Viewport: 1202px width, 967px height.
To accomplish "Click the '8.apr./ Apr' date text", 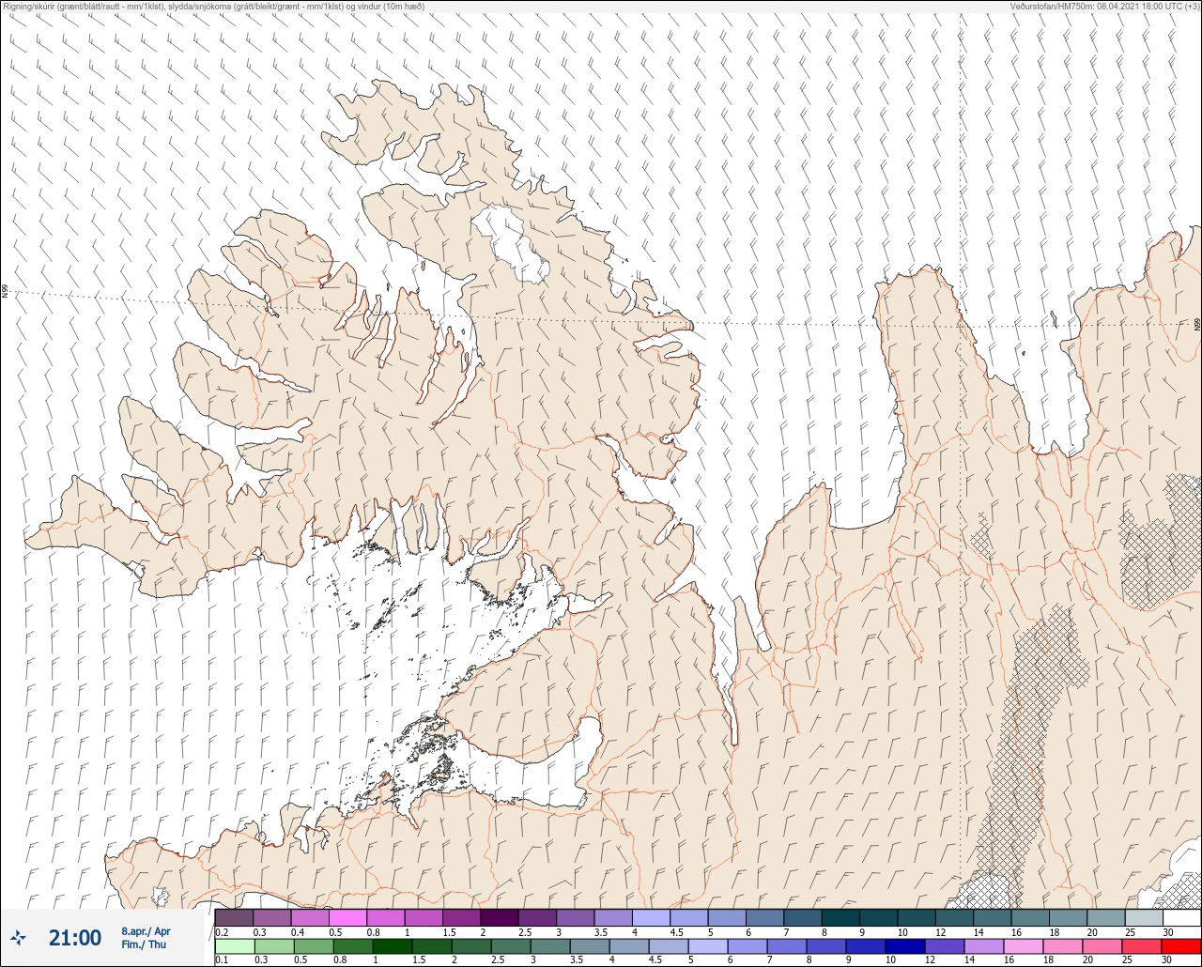I will (146, 931).
